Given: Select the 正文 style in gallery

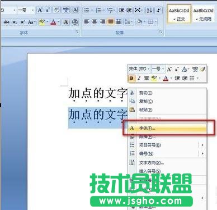Looking at the screenshot, I should 179,15.
